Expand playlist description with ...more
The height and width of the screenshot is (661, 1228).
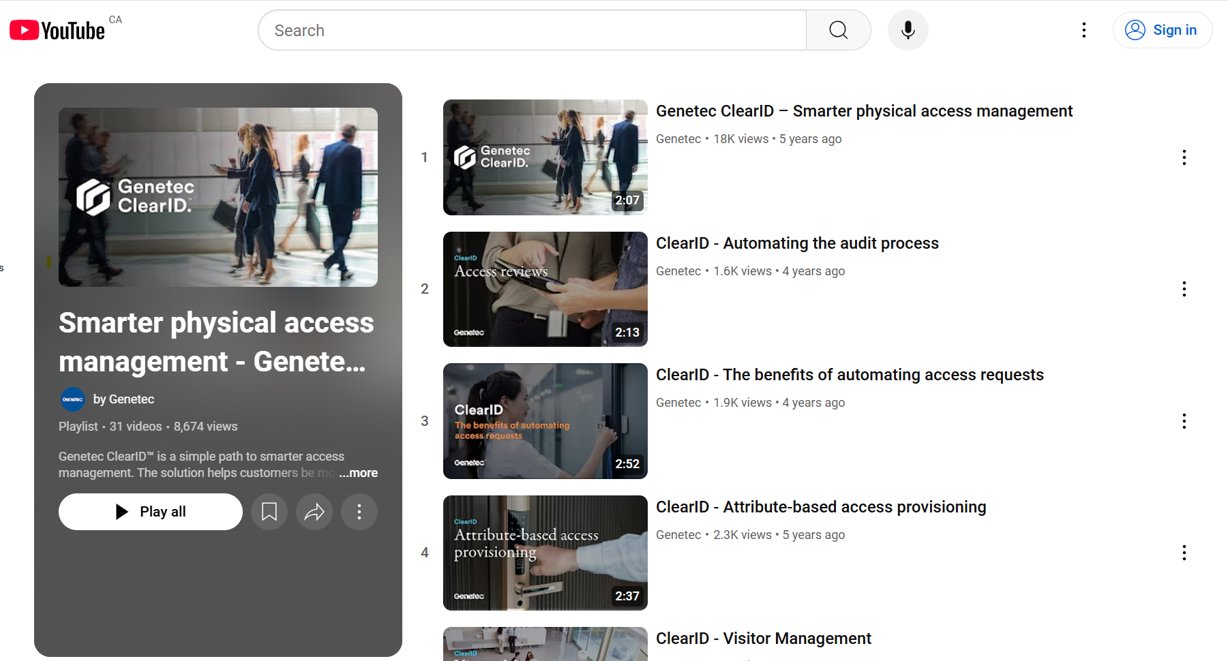coord(359,473)
